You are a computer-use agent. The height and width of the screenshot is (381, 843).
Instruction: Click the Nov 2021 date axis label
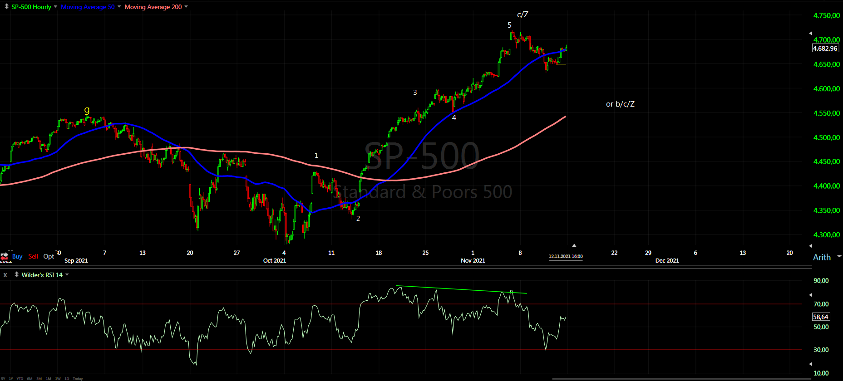pos(473,260)
